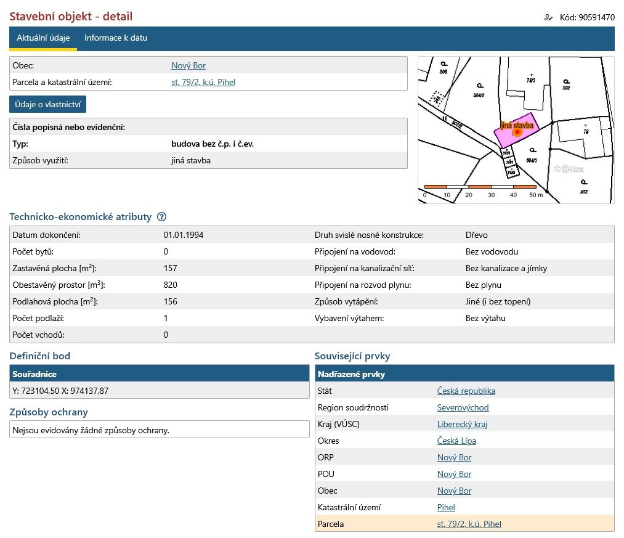Open the Česká Lípa district link
The height and width of the screenshot is (538, 624).
point(456,441)
